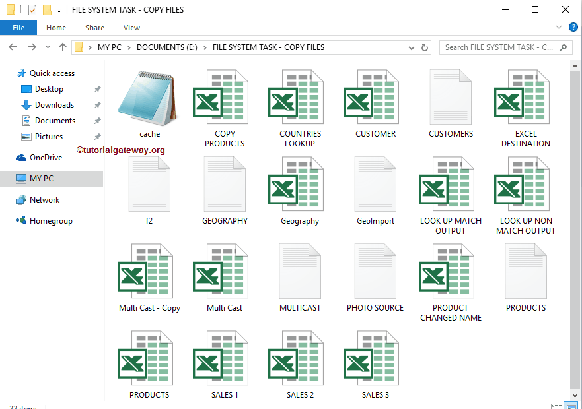Select the GeoImport text file icon

(375, 184)
